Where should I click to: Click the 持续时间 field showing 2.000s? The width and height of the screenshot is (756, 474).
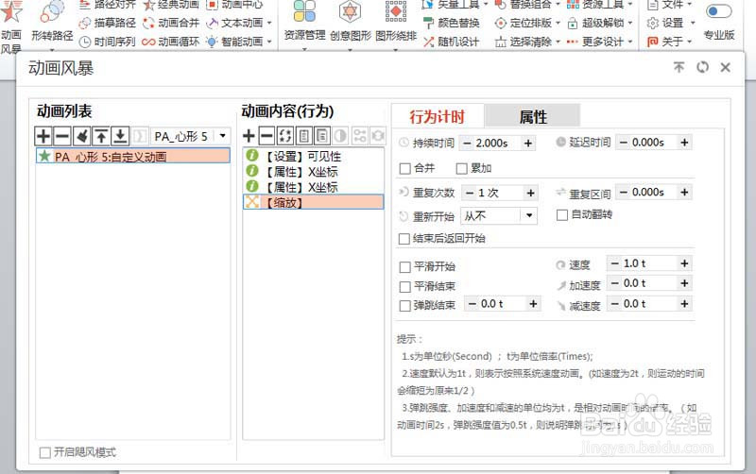click(498, 144)
